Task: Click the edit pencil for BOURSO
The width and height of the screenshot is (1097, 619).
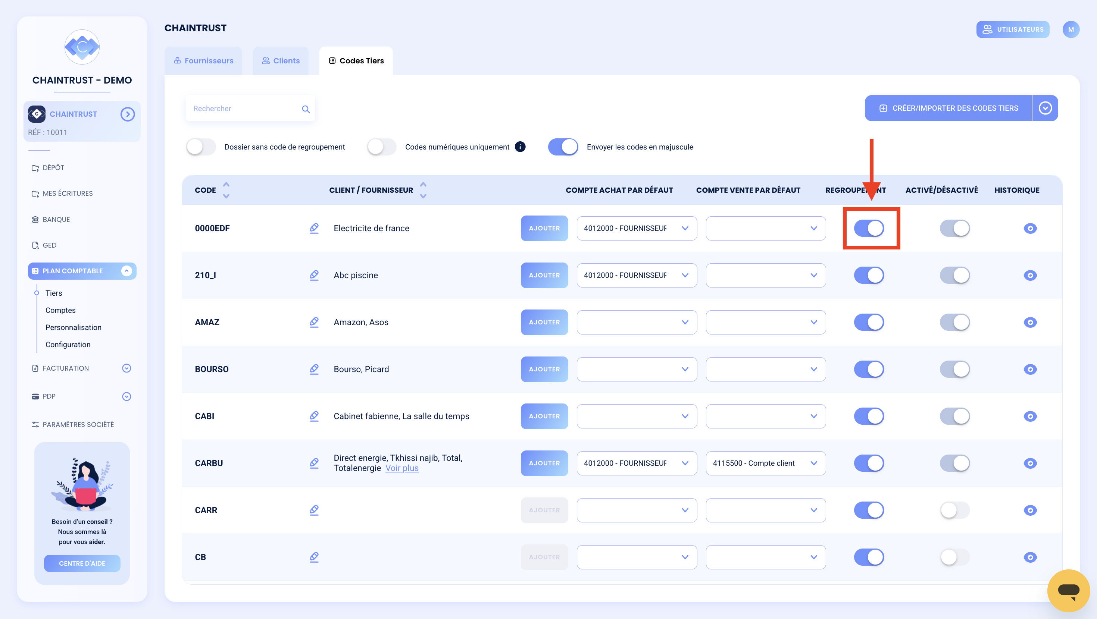Action: [314, 369]
